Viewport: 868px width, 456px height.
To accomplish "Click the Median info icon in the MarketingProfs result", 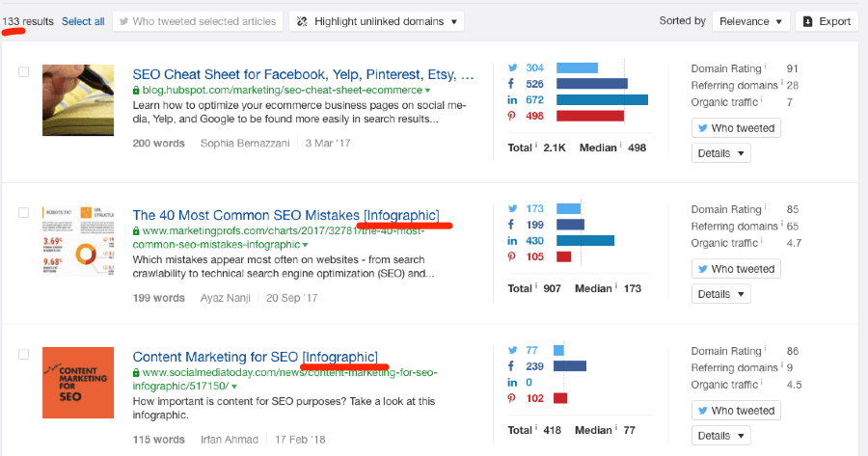I will point(615,286).
